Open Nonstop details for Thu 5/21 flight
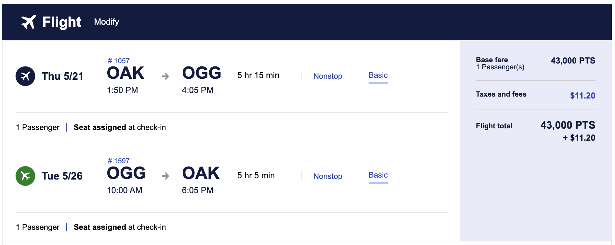This screenshot has width=615, height=245. click(x=328, y=76)
